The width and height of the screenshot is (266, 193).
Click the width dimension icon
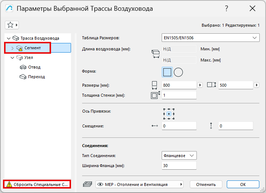tap(154, 85)
